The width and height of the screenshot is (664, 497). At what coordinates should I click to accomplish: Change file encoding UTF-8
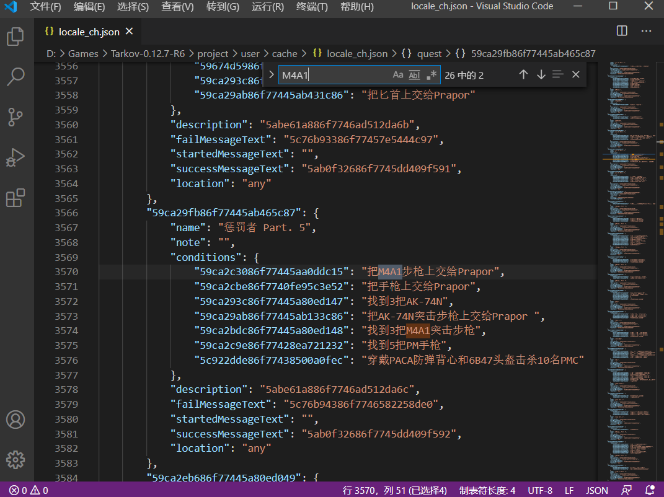540,490
